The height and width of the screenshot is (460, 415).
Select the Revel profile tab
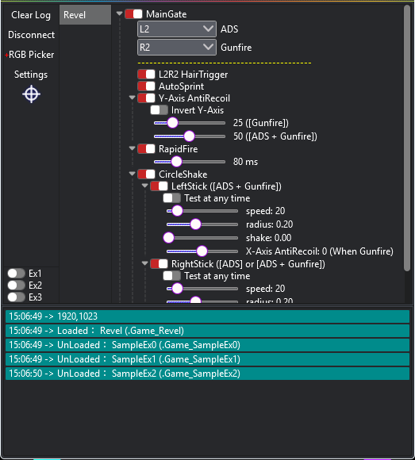85,14
